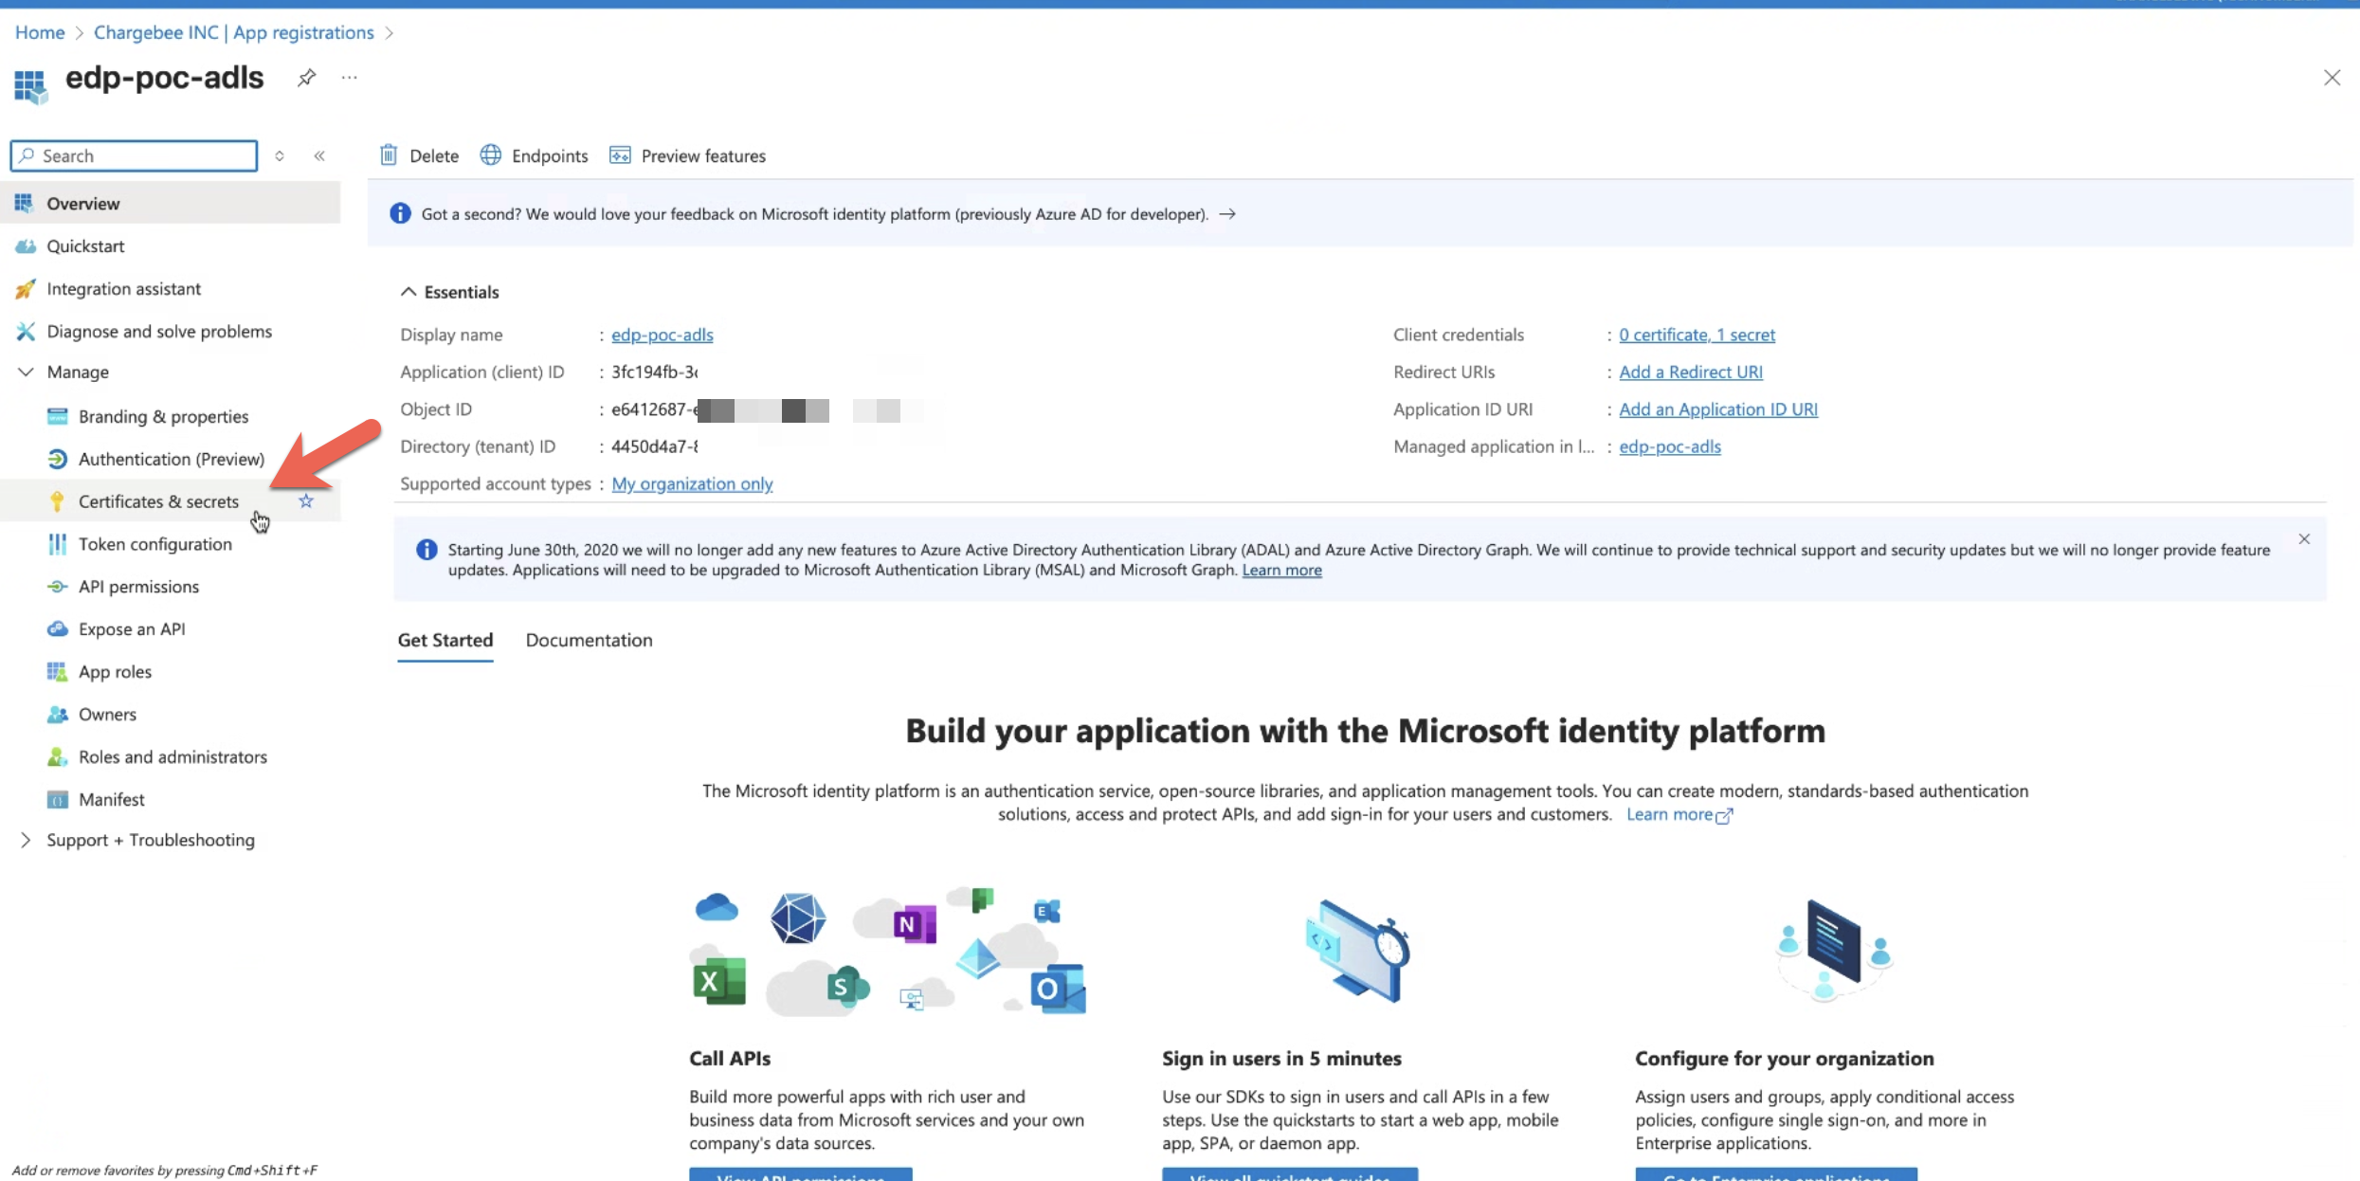
Task: Open the more options ellipsis menu
Action: [350, 78]
